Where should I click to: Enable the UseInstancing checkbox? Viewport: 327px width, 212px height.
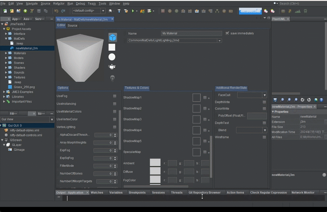pos(115,103)
